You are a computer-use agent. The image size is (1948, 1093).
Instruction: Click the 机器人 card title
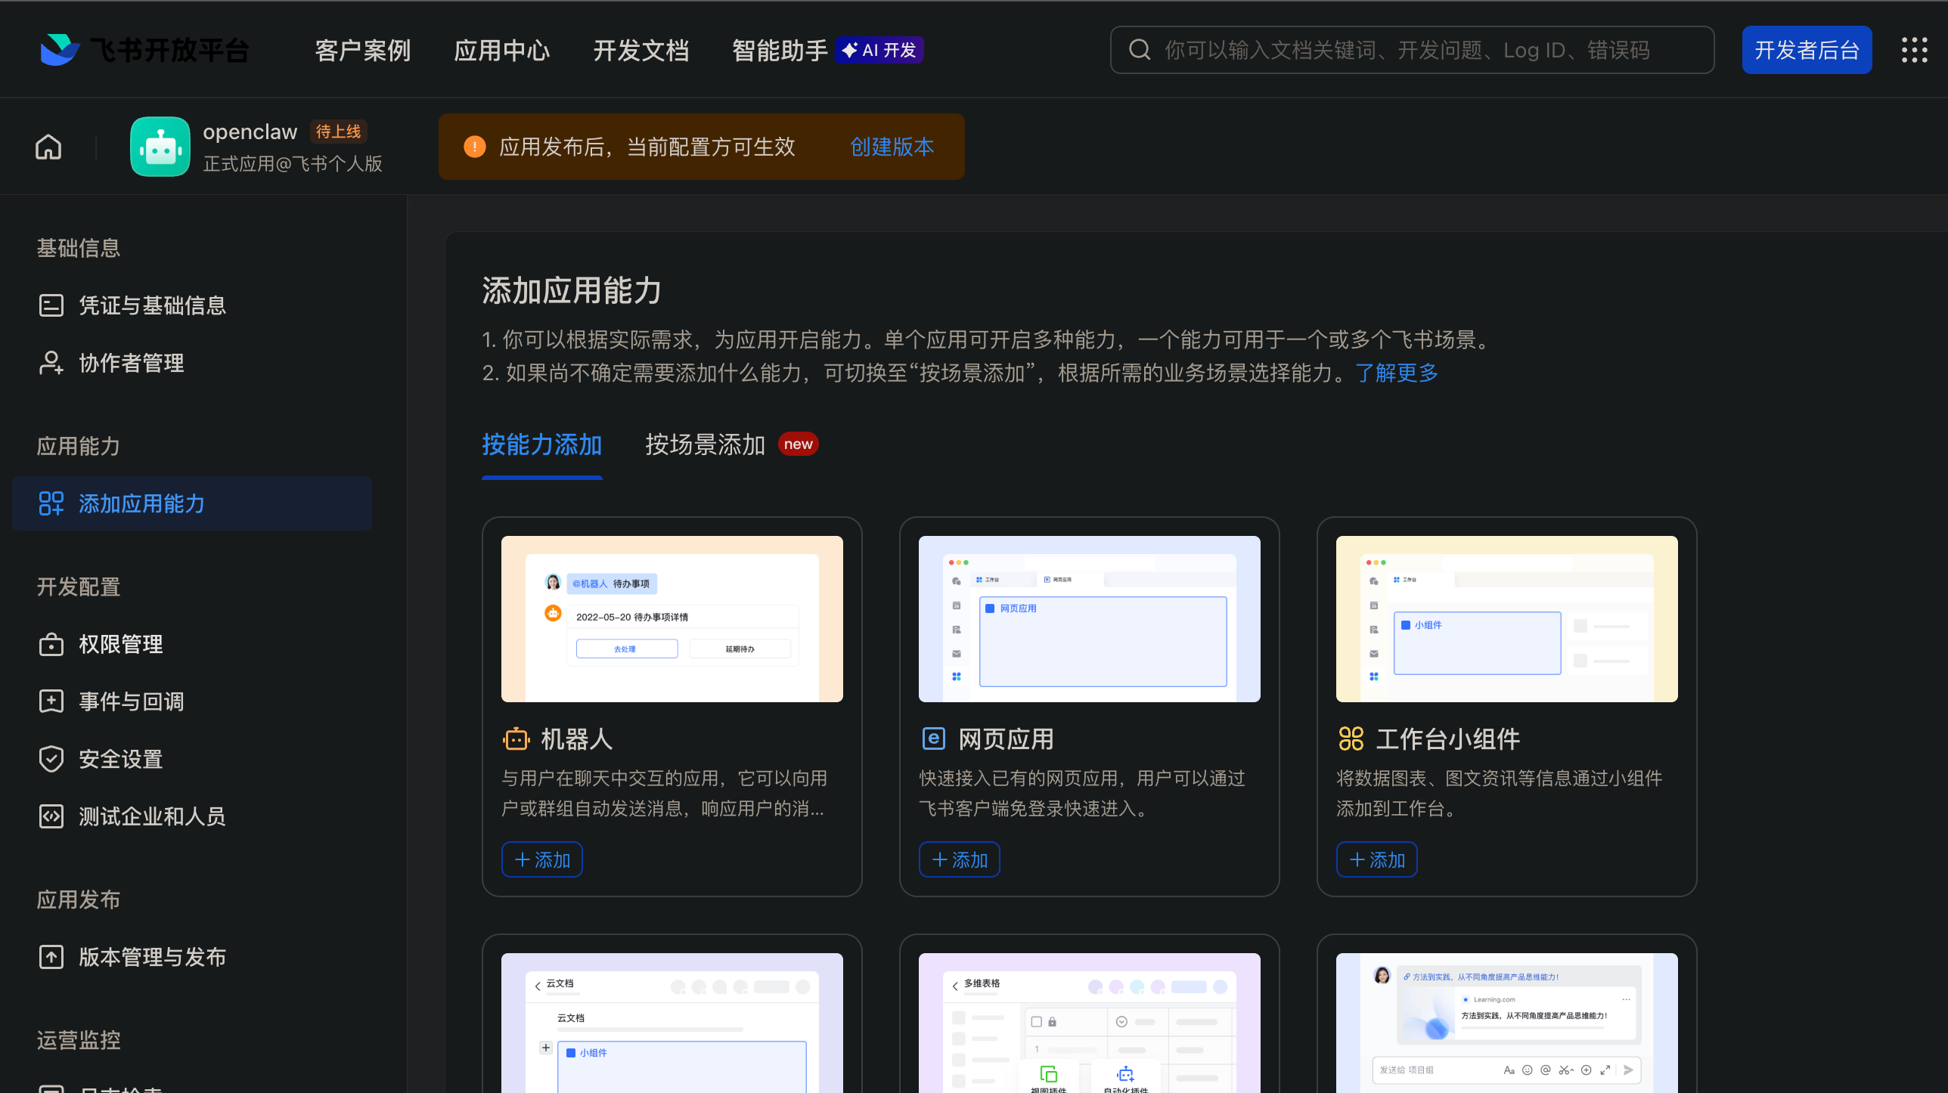(577, 738)
